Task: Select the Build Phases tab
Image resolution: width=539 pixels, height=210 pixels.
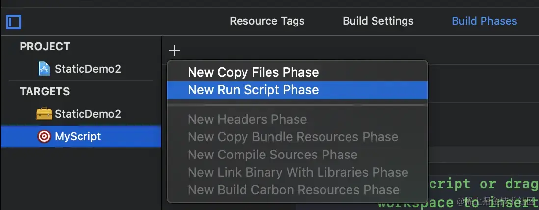Action: (484, 21)
